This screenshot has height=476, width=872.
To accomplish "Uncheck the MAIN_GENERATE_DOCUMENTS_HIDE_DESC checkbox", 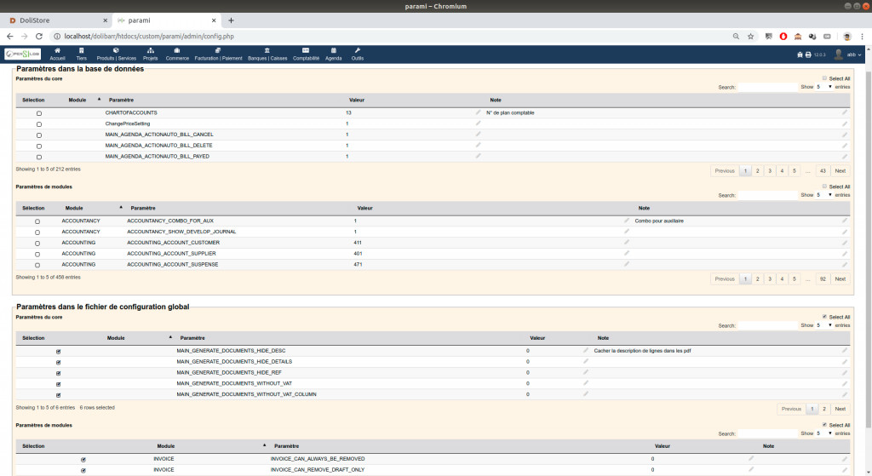I will [x=59, y=351].
